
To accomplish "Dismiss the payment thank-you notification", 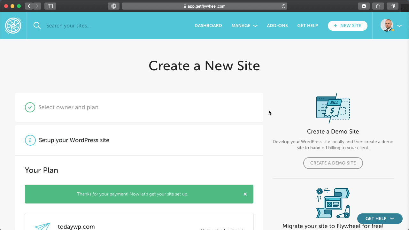I will click(245, 194).
